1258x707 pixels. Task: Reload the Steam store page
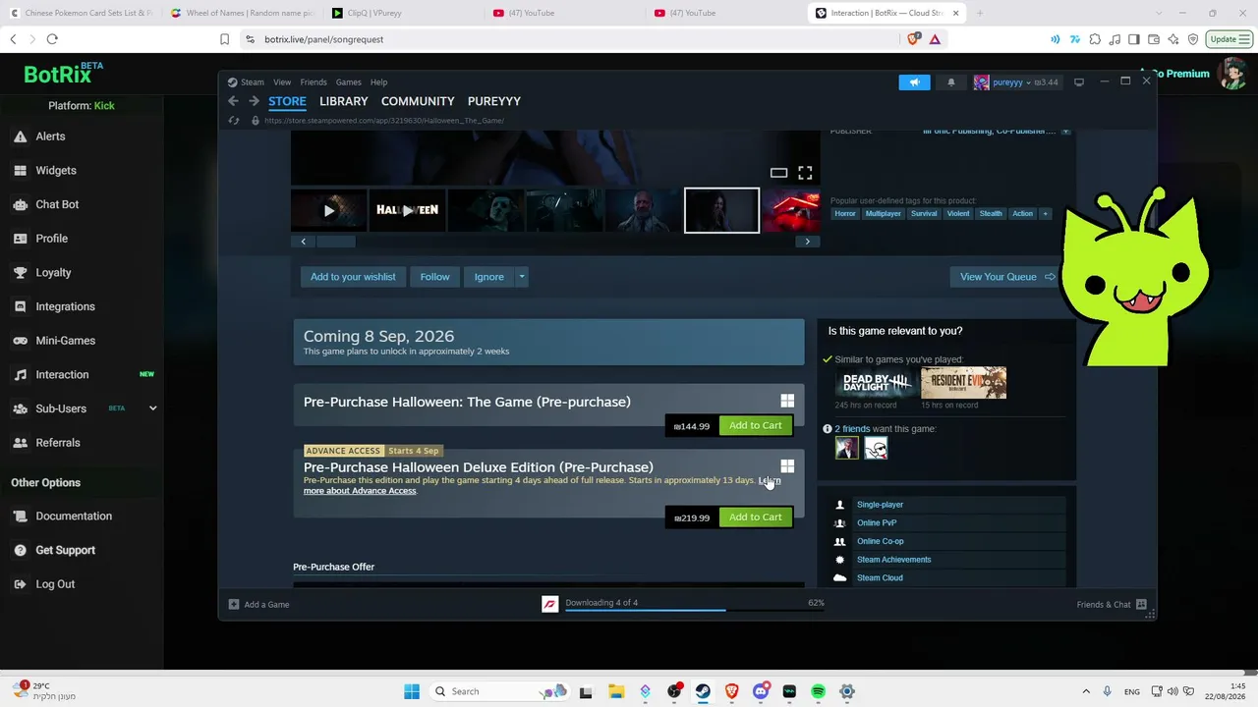[234, 121]
